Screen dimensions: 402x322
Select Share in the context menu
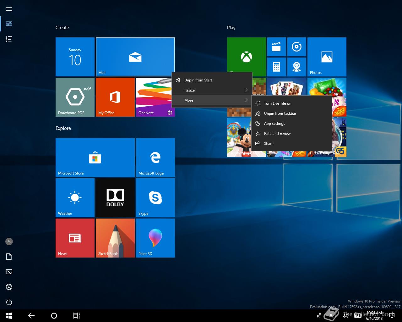coord(292,144)
